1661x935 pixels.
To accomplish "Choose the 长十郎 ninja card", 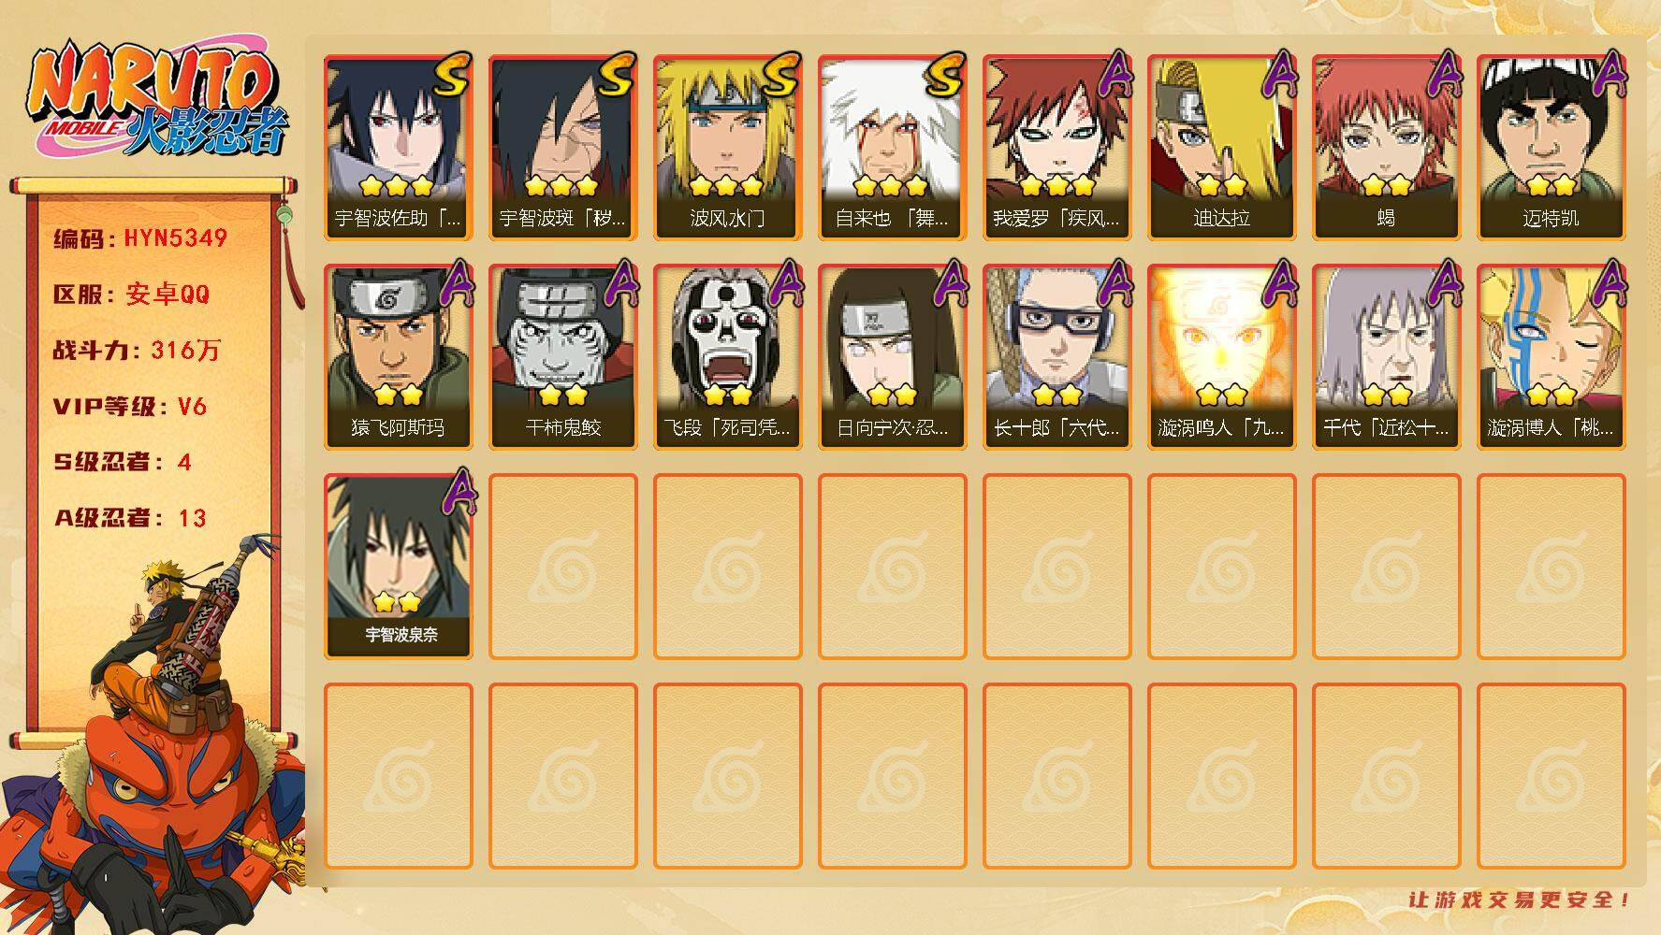I will pos(1056,357).
